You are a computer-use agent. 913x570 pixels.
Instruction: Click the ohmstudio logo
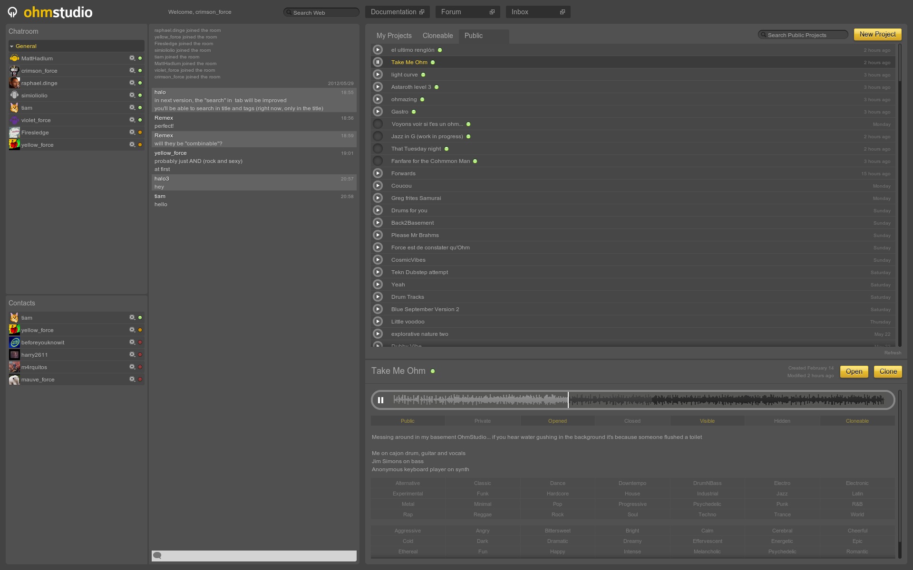coord(50,12)
